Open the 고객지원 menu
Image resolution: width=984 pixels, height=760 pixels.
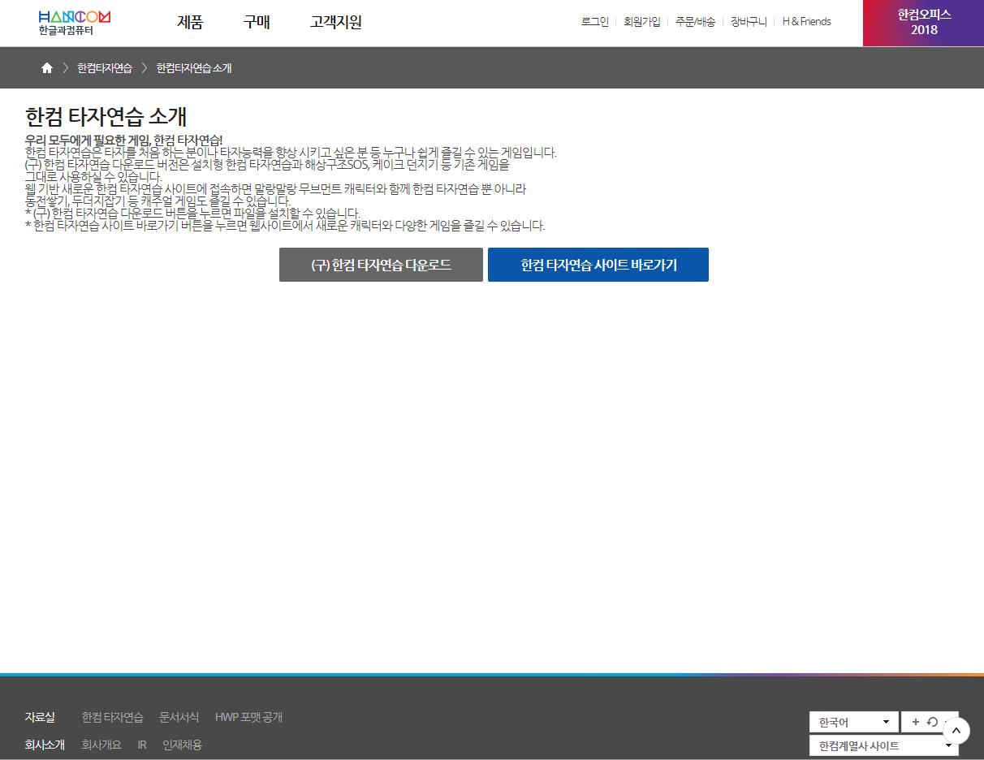pyautogui.click(x=336, y=22)
